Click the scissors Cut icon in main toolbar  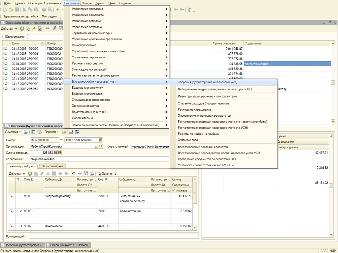point(24,10)
